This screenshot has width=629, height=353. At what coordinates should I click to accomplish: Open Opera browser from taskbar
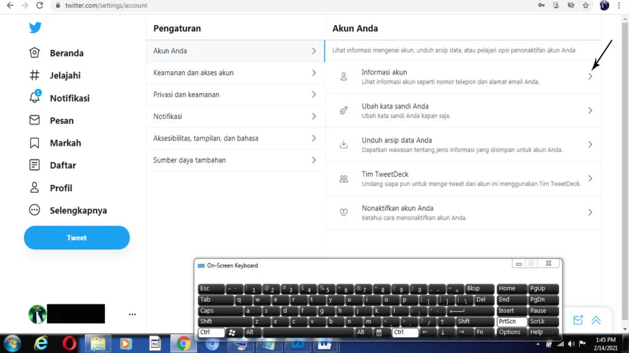pos(69,344)
